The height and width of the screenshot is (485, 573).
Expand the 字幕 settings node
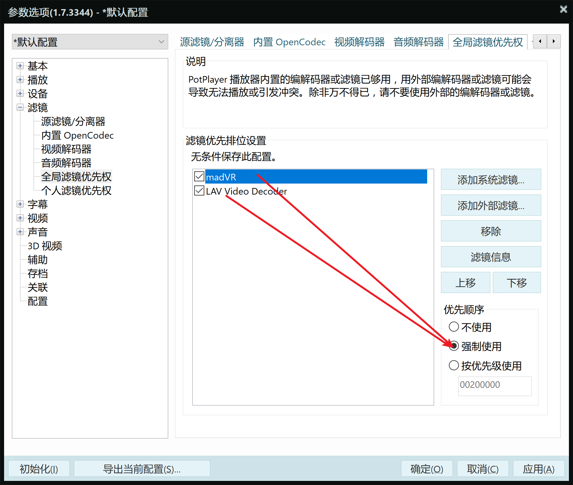20,204
